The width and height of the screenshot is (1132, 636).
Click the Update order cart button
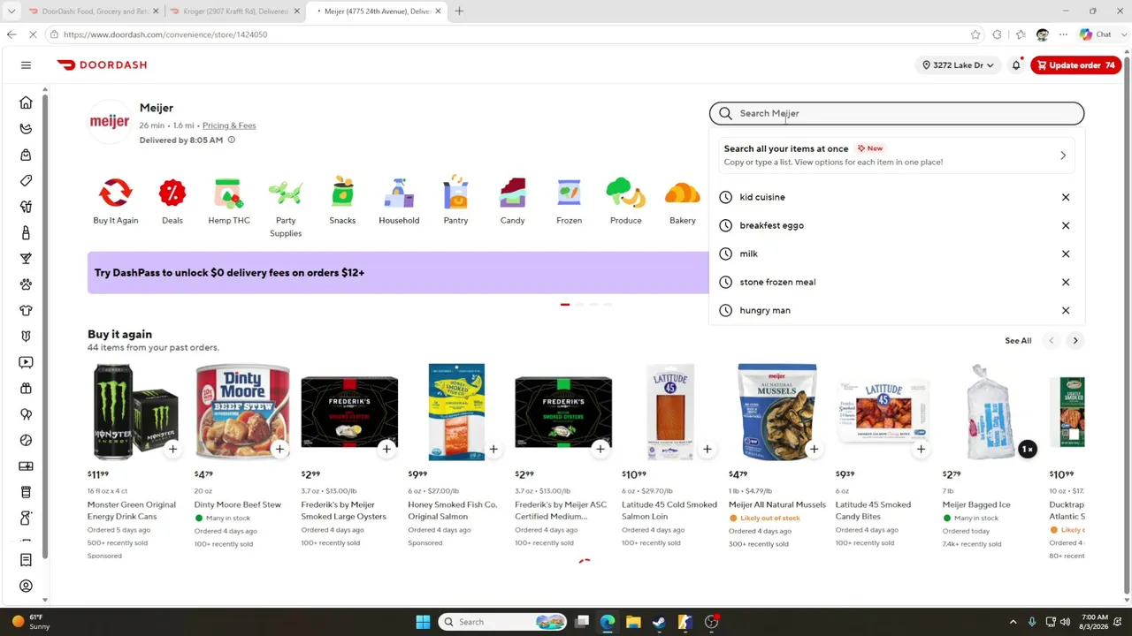click(1076, 64)
